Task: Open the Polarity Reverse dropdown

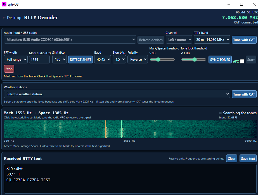Action: point(138,59)
